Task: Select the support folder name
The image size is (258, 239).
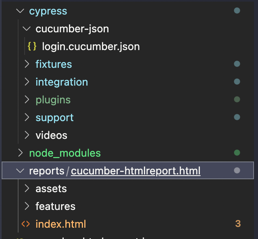Action: tap(54, 118)
